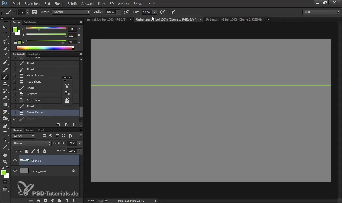
Task: Hide the Ebene 1 layer
Action: [x=15, y=161]
